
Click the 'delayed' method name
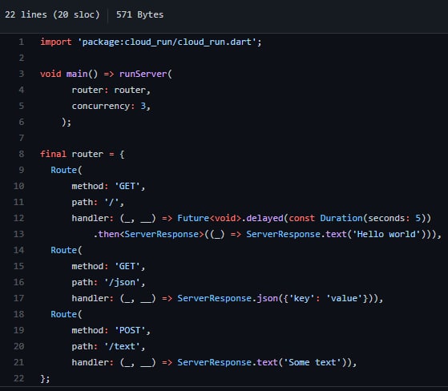[x=264, y=218]
